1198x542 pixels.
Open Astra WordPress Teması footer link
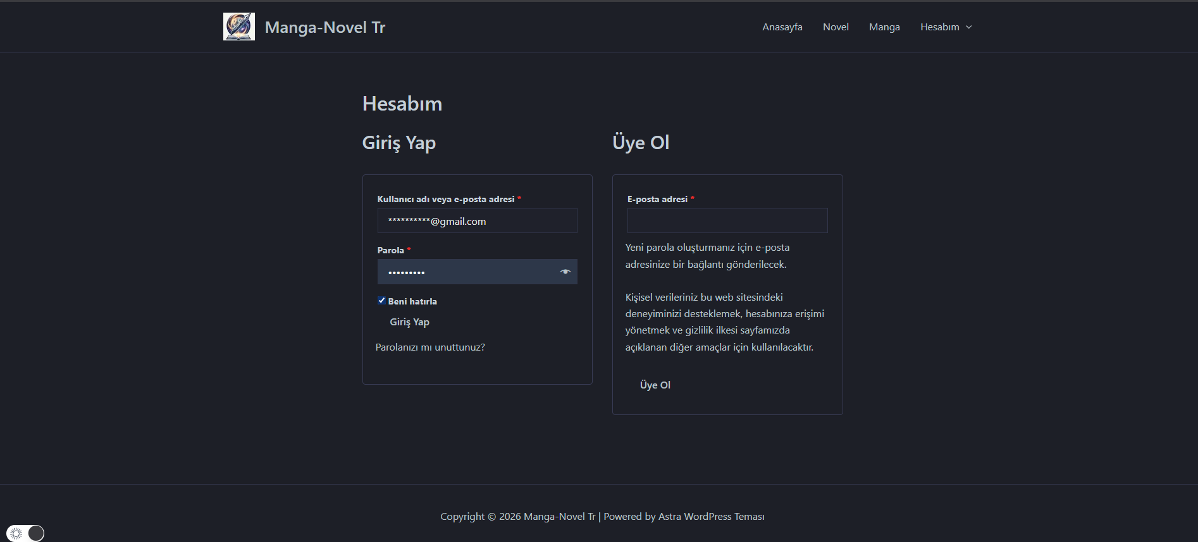pyautogui.click(x=711, y=517)
